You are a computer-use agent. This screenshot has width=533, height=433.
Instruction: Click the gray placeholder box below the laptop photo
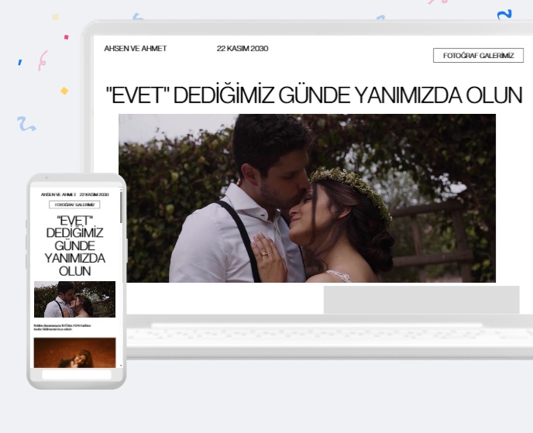421,300
